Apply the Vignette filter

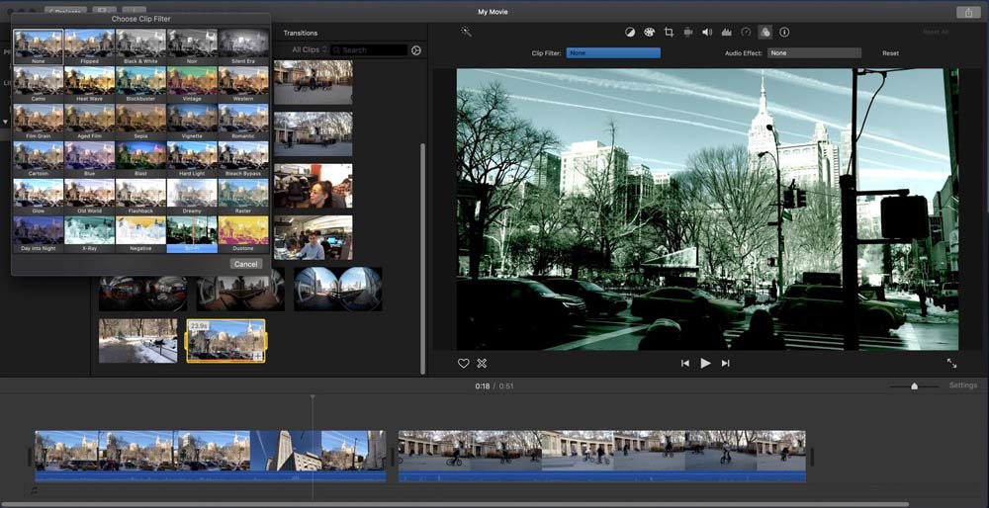(192, 122)
